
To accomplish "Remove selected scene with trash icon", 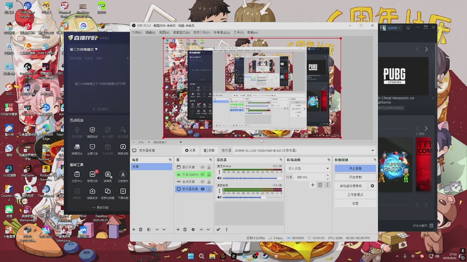I will point(141,229).
